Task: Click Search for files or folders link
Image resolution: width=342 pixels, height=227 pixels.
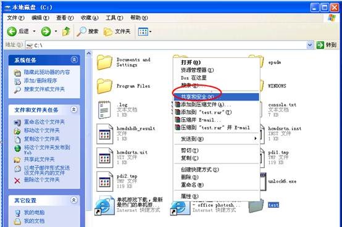Action: [x=44, y=89]
